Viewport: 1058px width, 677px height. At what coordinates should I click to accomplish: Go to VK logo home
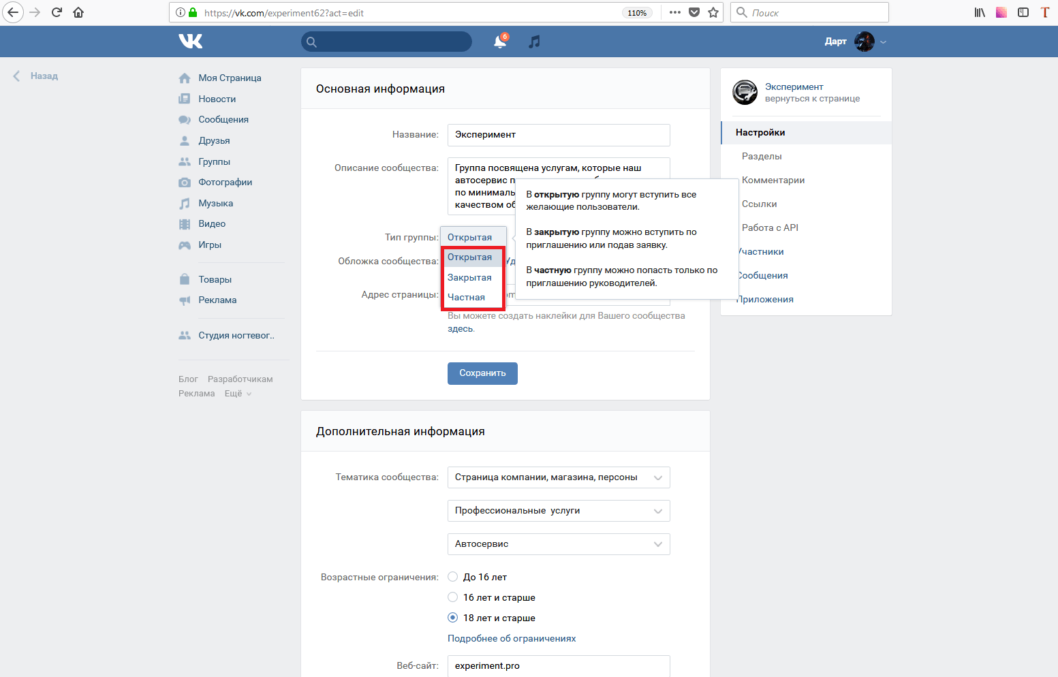(x=191, y=42)
